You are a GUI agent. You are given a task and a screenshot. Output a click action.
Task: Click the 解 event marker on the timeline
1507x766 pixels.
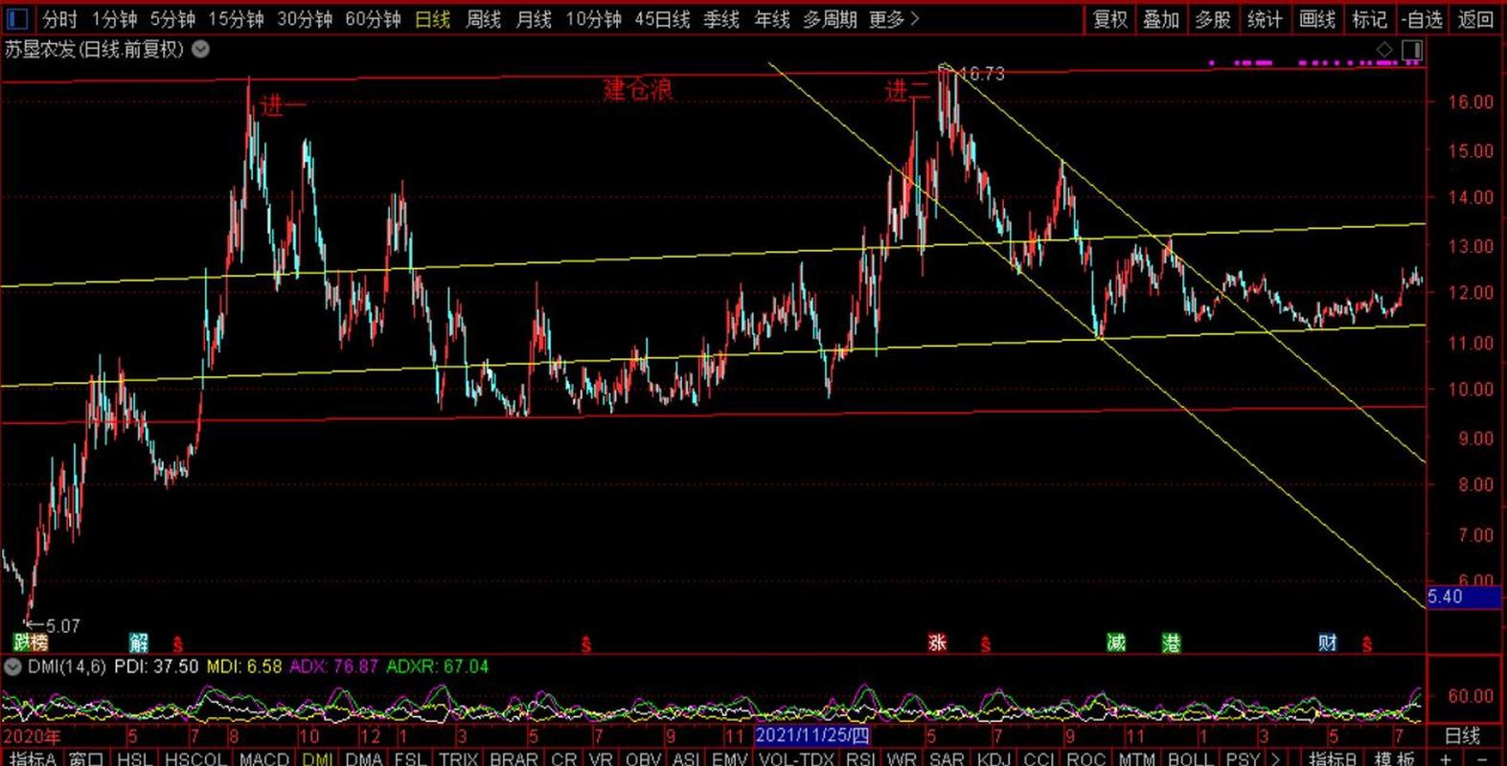pos(139,642)
